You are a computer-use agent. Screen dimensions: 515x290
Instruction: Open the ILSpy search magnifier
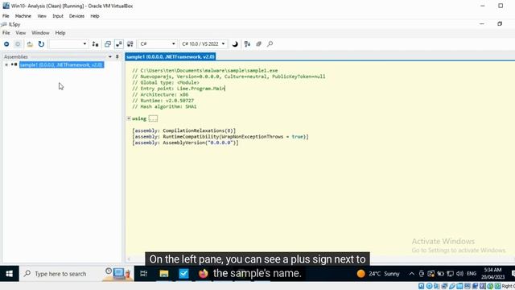point(270,44)
